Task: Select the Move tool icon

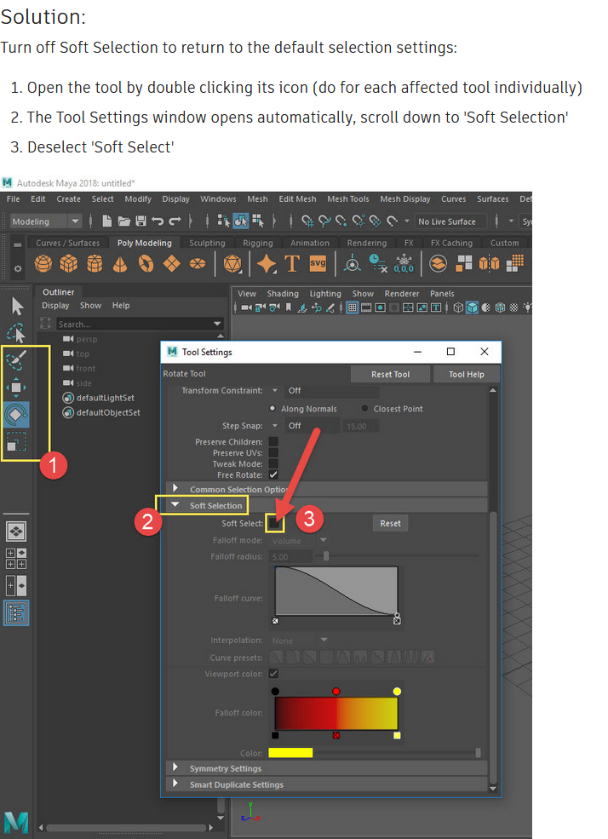Action: (x=17, y=388)
